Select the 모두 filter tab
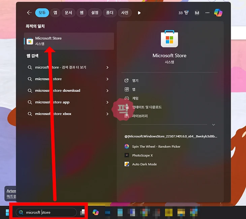The image size is (246, 219). (x=42, y=13)
